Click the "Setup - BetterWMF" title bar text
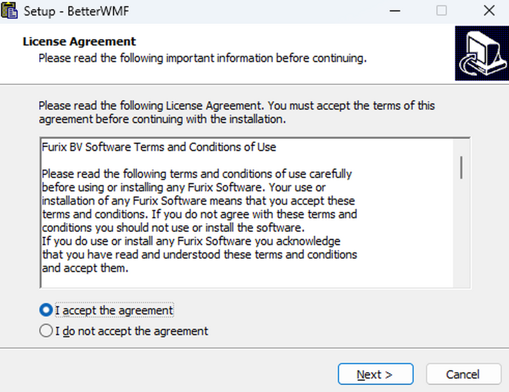The image size is (509, 392). coord(76,11)
